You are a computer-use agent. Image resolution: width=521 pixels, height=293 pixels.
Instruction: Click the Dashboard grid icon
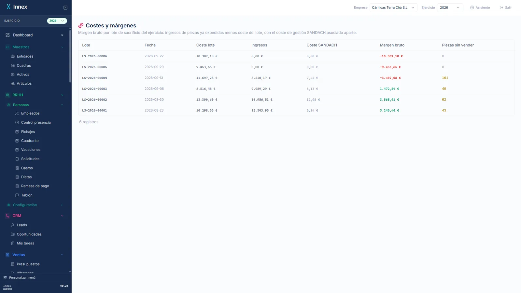(x=7, y=35)
